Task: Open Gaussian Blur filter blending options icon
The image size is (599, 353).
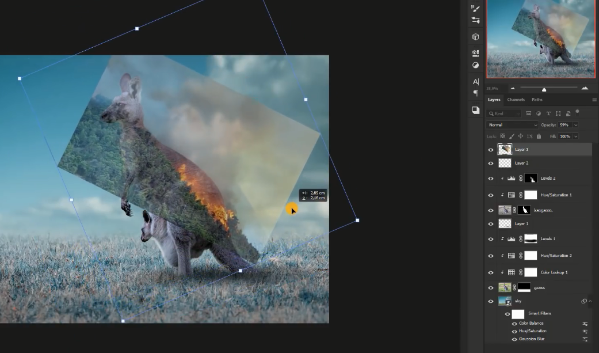Action: click(x=585, y=339)
